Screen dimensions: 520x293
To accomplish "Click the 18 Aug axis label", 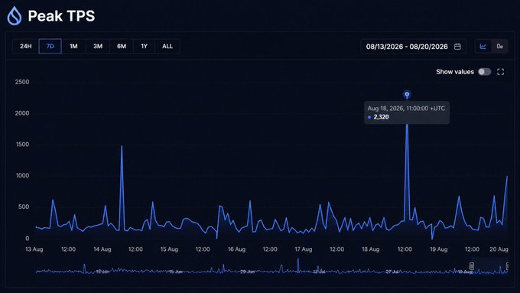I will click(x=370, y=249).
